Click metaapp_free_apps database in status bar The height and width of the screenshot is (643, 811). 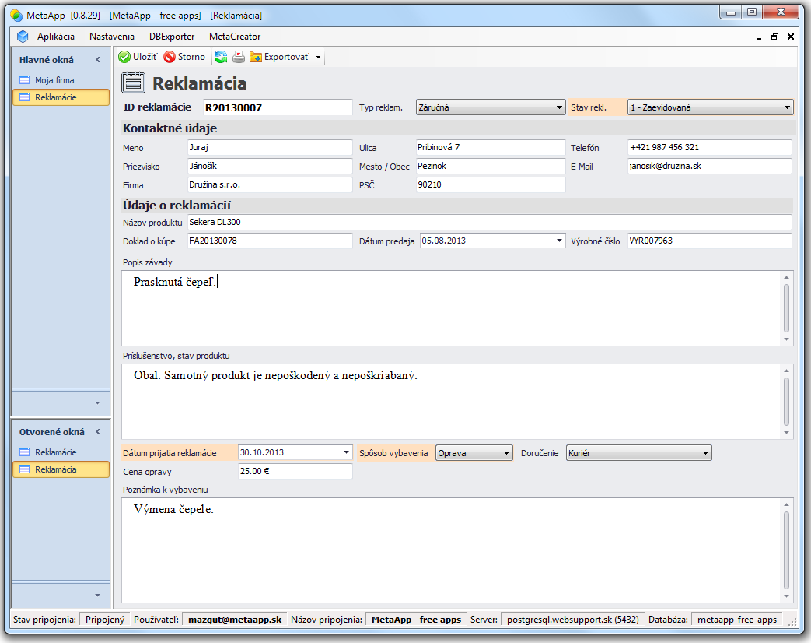(x=737, y=620)
